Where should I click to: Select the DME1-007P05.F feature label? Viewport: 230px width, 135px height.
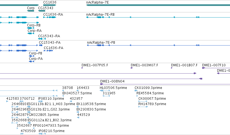point(95,65)
